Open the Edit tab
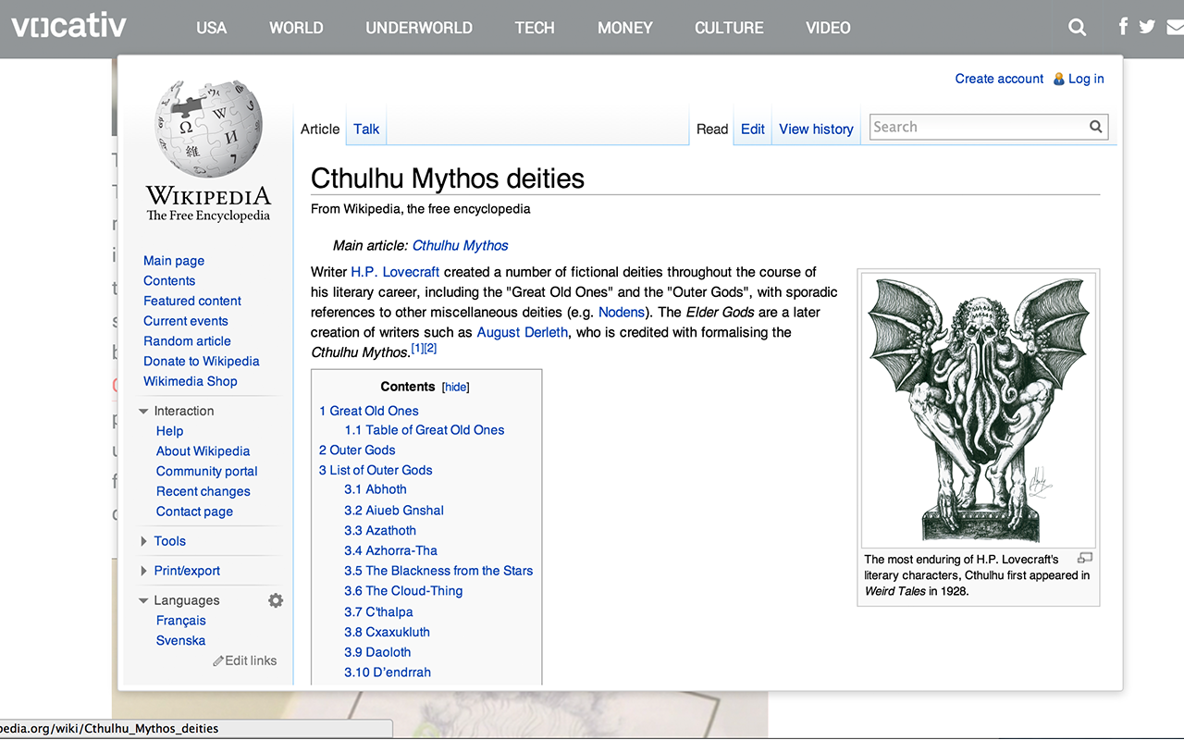This screenshot has height=740, width=1184. [x=753, y=129]
